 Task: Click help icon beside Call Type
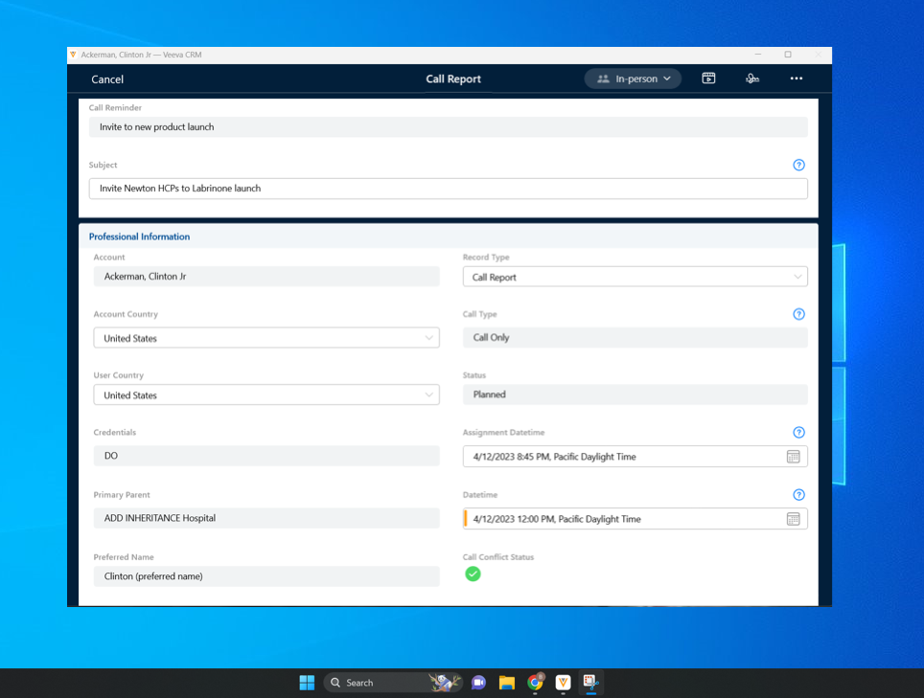798,314
